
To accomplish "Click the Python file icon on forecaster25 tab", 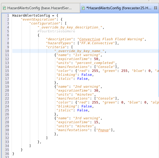I will point(83,8).
